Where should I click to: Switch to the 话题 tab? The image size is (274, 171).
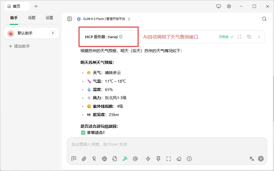(x=31, y=18)
